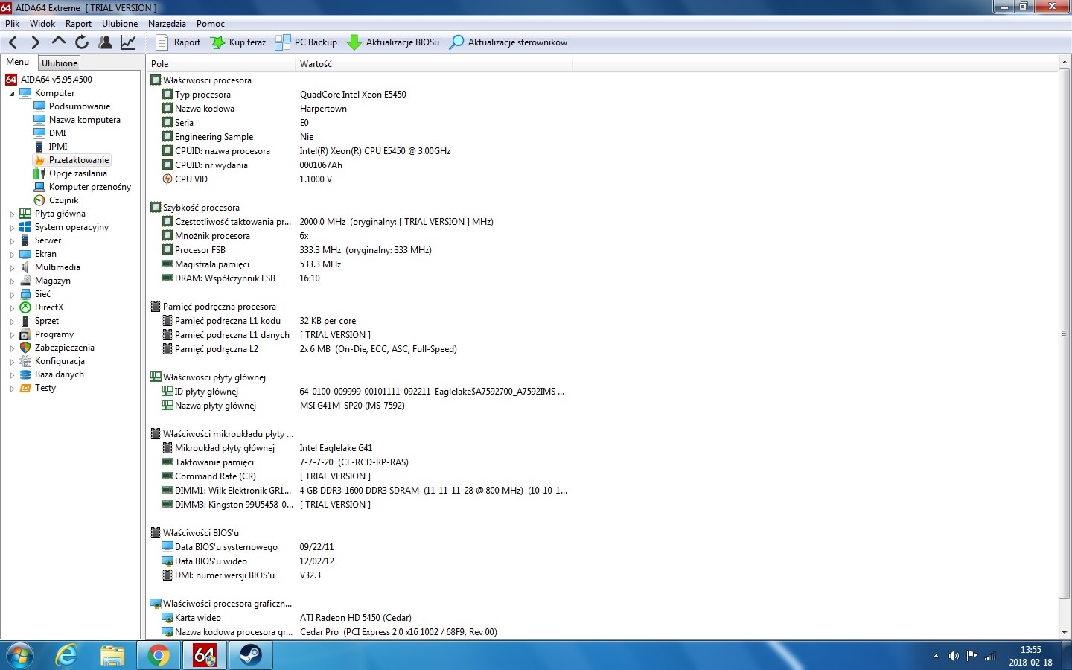
Task: Select Nazwa komputera in the tree
Action: tap(84, 120)
